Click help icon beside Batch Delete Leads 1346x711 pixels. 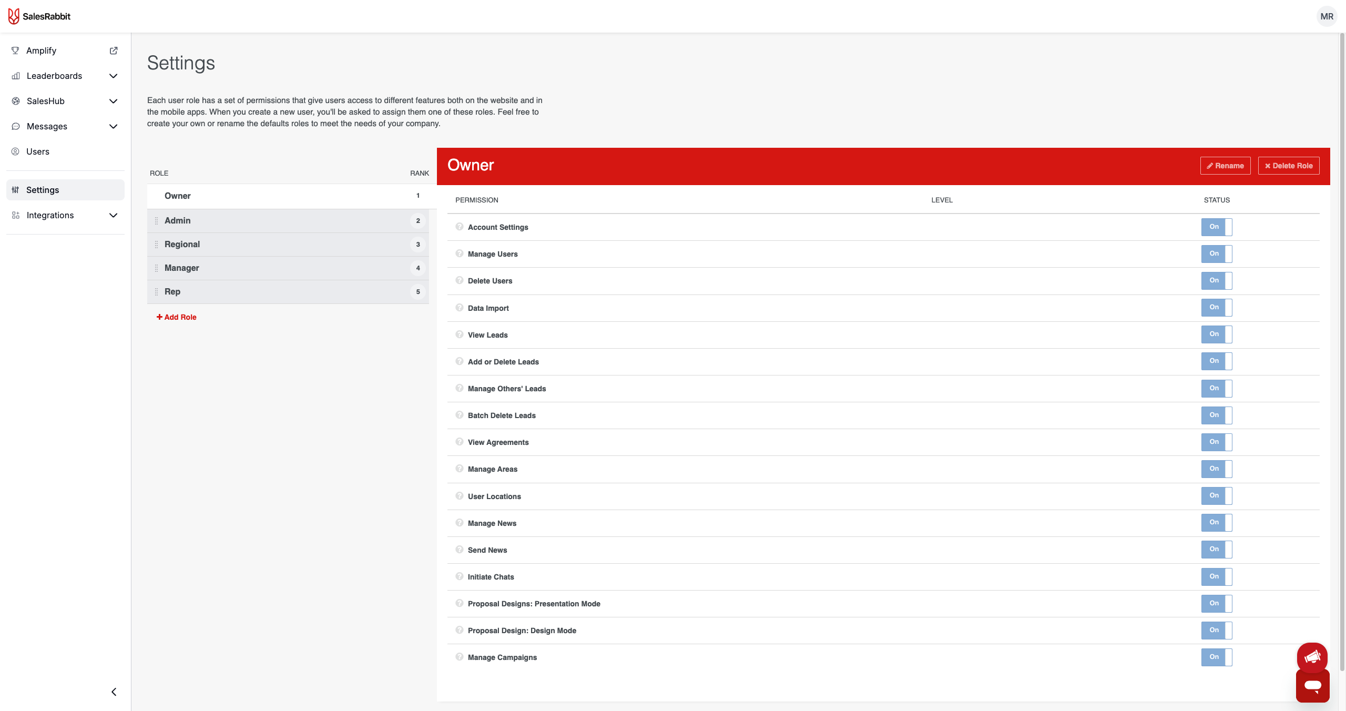[460, 415]
